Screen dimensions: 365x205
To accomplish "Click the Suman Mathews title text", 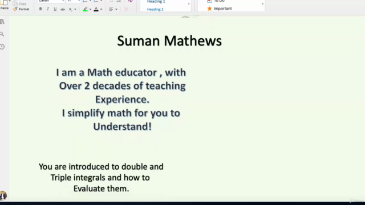I will (169, 41).
